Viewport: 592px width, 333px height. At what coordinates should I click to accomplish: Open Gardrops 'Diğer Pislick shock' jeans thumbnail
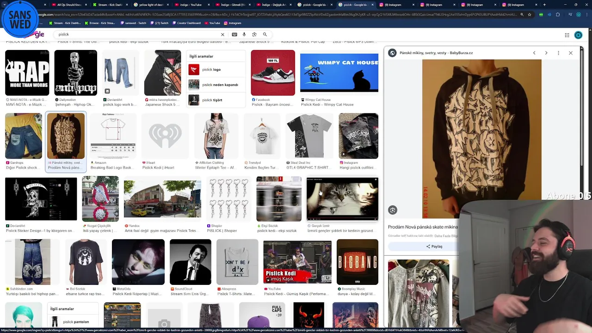tap(24, 136)
